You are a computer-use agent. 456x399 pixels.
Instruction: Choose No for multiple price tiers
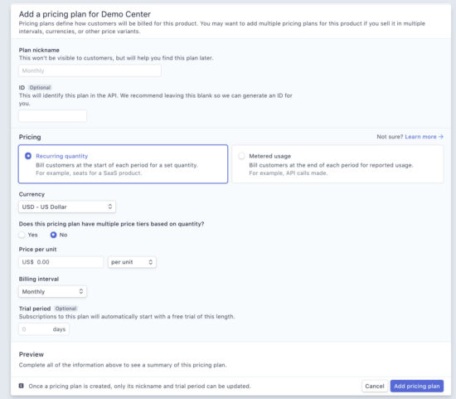pyautogui.click(x=53, y=235)
